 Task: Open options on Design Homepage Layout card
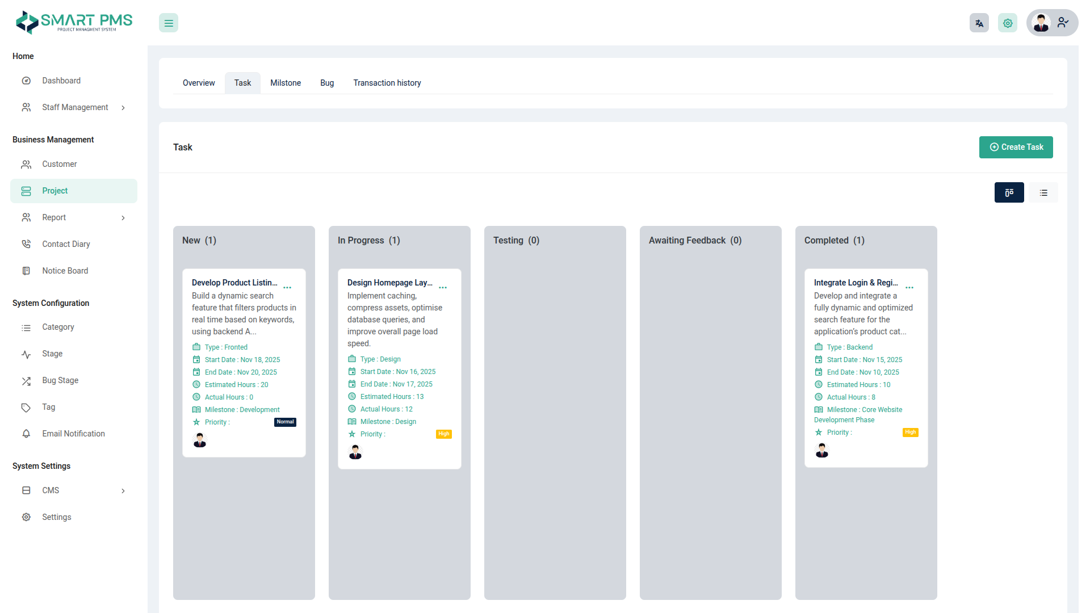443,288
